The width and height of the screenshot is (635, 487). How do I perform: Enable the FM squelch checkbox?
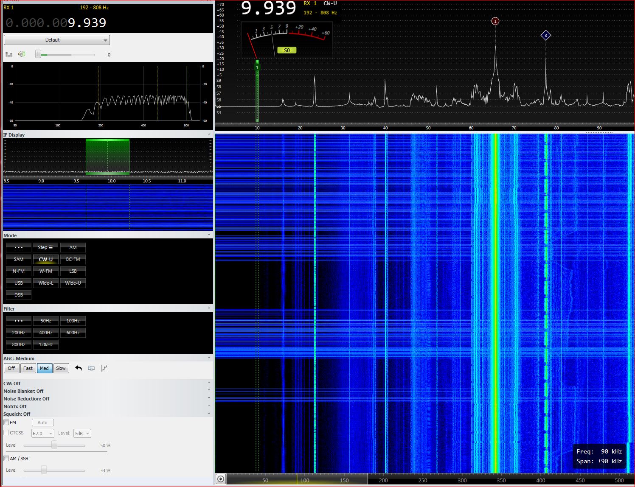6,423
